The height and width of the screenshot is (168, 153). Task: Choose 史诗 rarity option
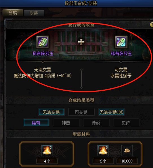coord(126,122)
